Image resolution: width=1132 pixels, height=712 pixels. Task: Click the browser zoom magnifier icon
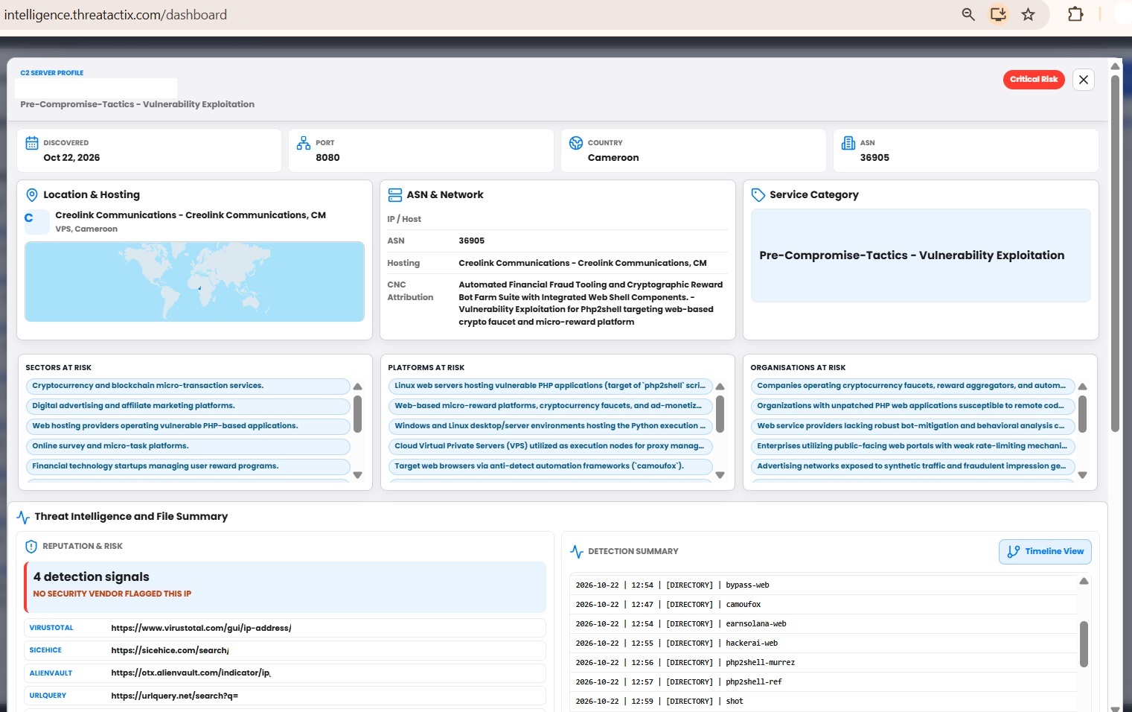(x=968, y=14)
